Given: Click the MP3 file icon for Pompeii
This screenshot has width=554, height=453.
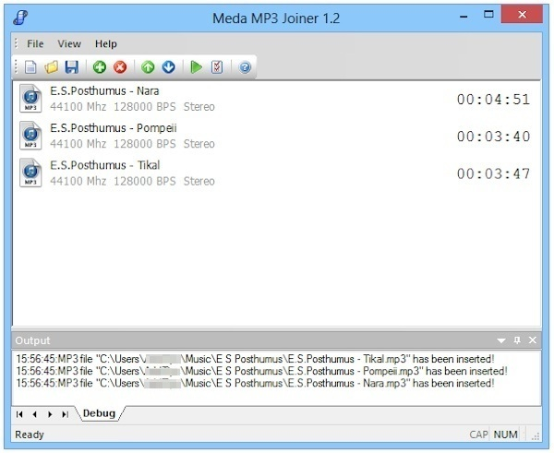Looking at the screenshot, I should tap(30, 136).
